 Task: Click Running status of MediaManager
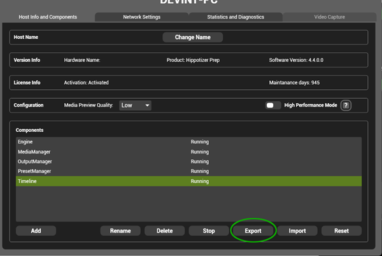[x=199, y=152]
